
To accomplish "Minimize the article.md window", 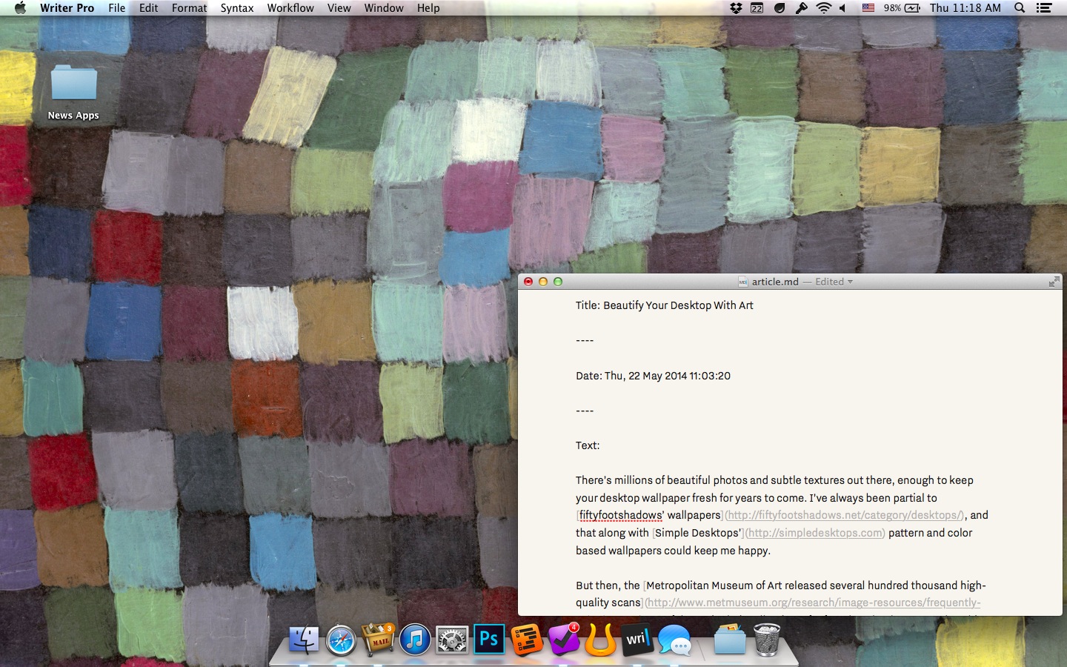I will click(x=543, y=282).
